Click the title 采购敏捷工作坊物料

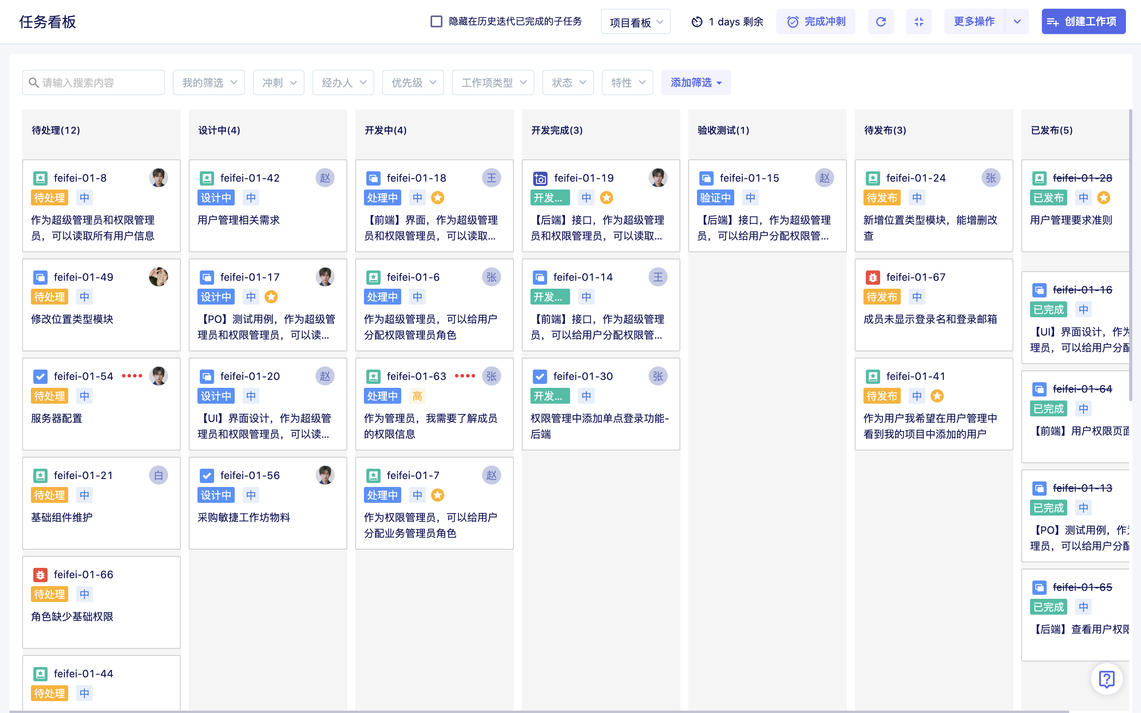click(x=244, y=518)
